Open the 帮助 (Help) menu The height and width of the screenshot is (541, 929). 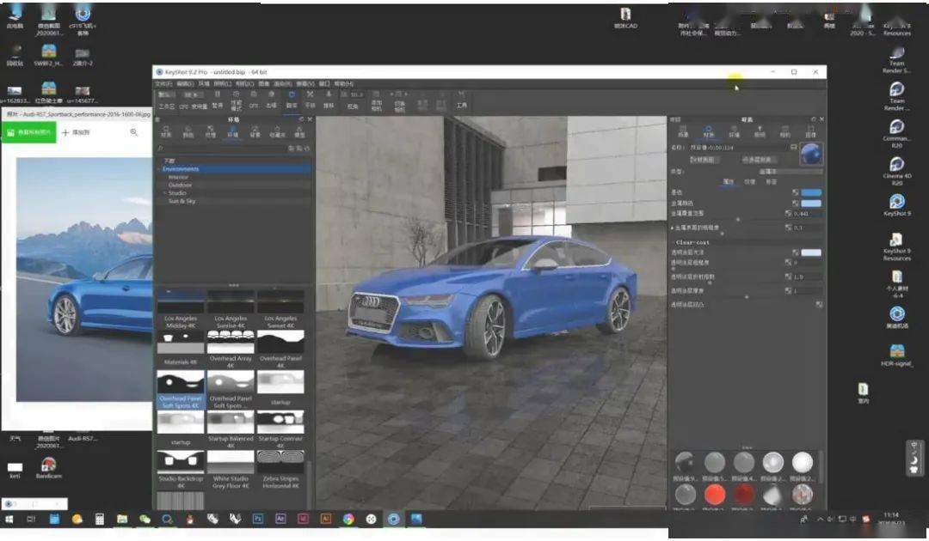coord(343,84)
